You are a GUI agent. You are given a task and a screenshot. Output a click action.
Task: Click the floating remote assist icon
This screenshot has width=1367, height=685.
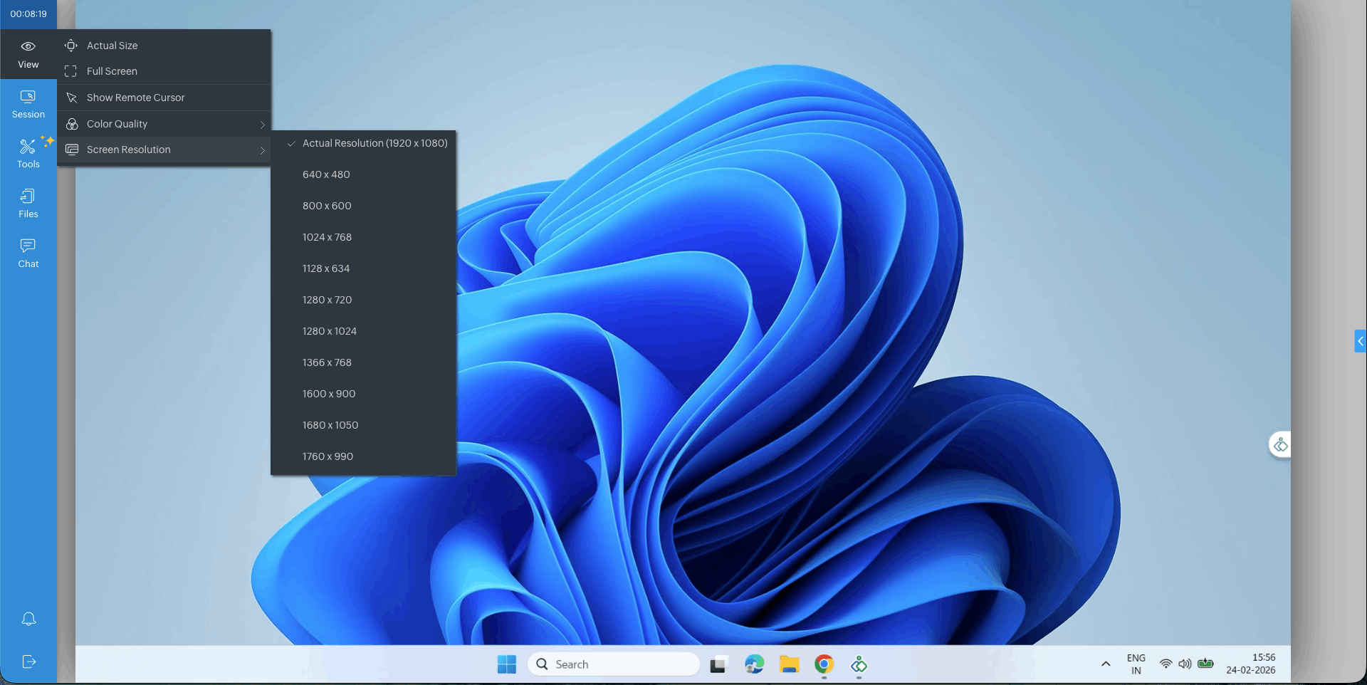(x=1280, y=445)
